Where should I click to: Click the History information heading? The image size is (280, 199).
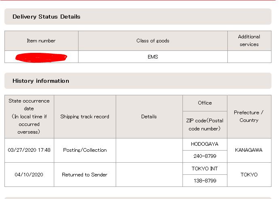pos(41,81)
